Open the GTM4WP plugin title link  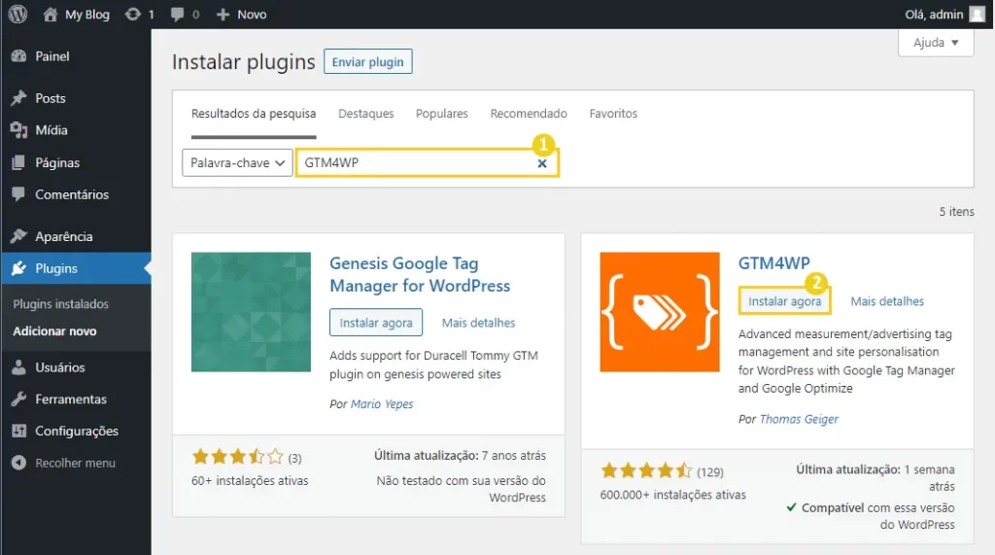[x=774, y=262]
